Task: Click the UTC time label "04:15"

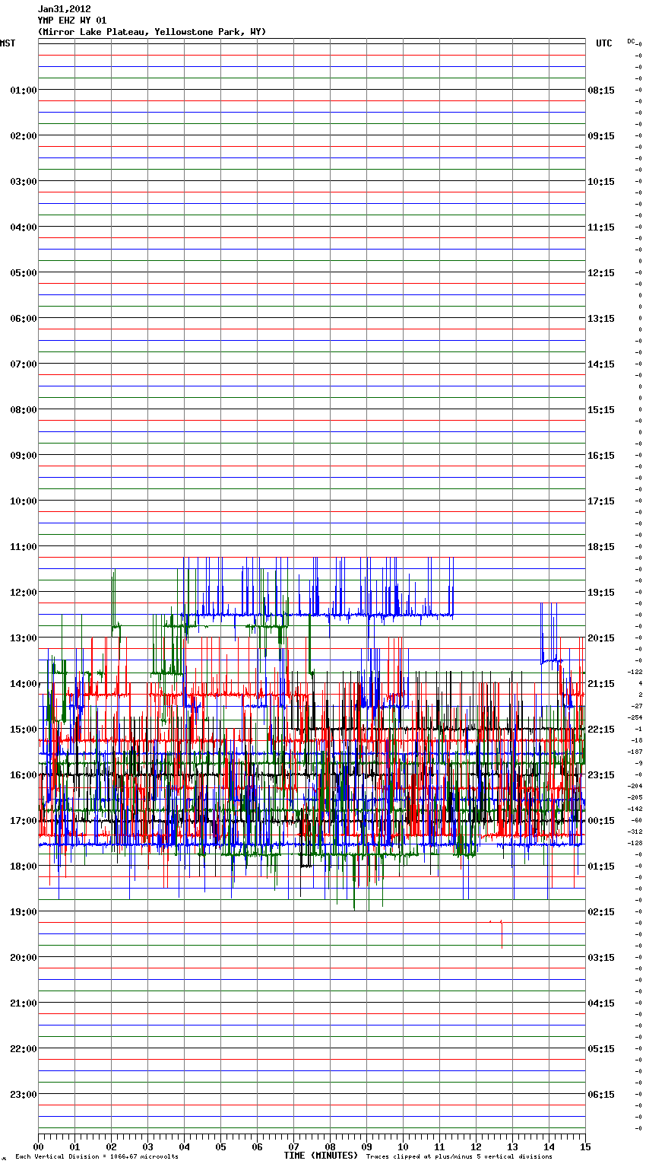Action: (x=601, y=1003)
